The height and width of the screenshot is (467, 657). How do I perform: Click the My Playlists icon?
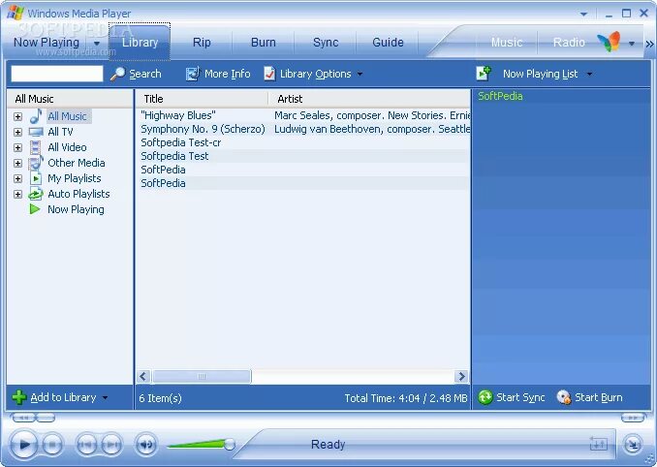pos(36,178)
